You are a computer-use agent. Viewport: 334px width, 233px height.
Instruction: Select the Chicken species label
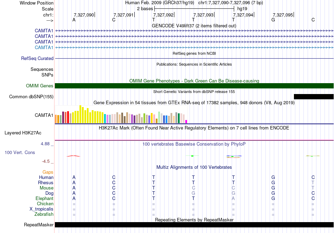pos(45,204)
